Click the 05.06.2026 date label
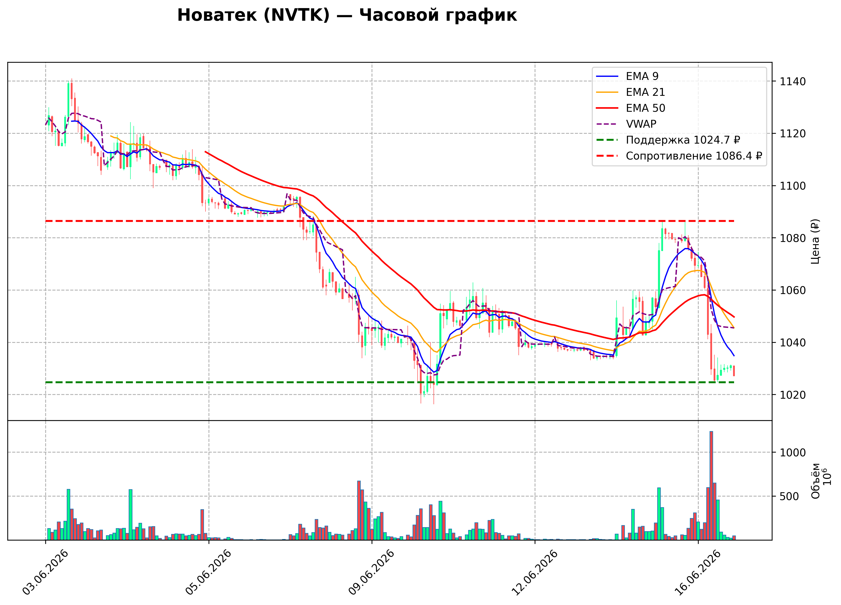 [x=208, y=573]
